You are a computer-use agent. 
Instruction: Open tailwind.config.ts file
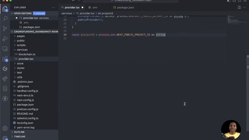28,118
